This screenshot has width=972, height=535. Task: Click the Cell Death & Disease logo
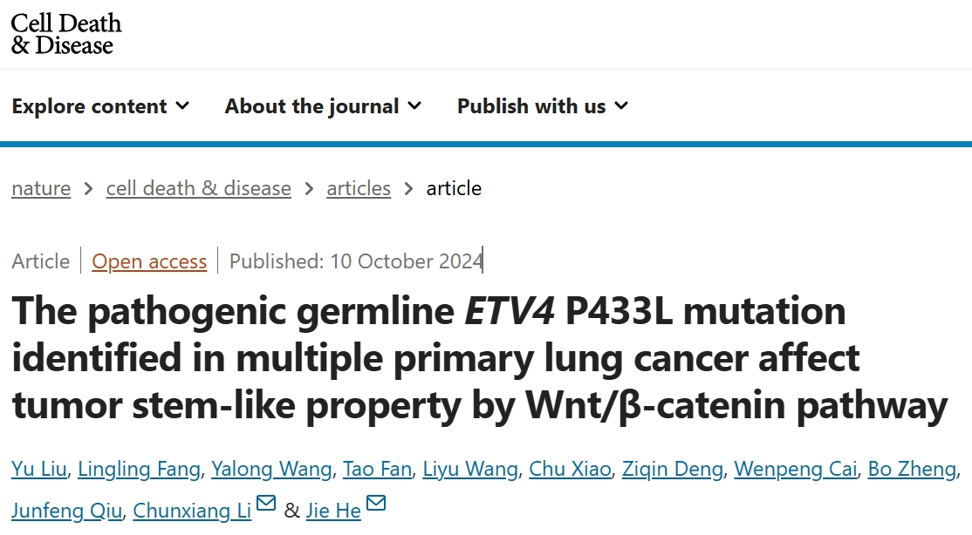tap(65, 34)
